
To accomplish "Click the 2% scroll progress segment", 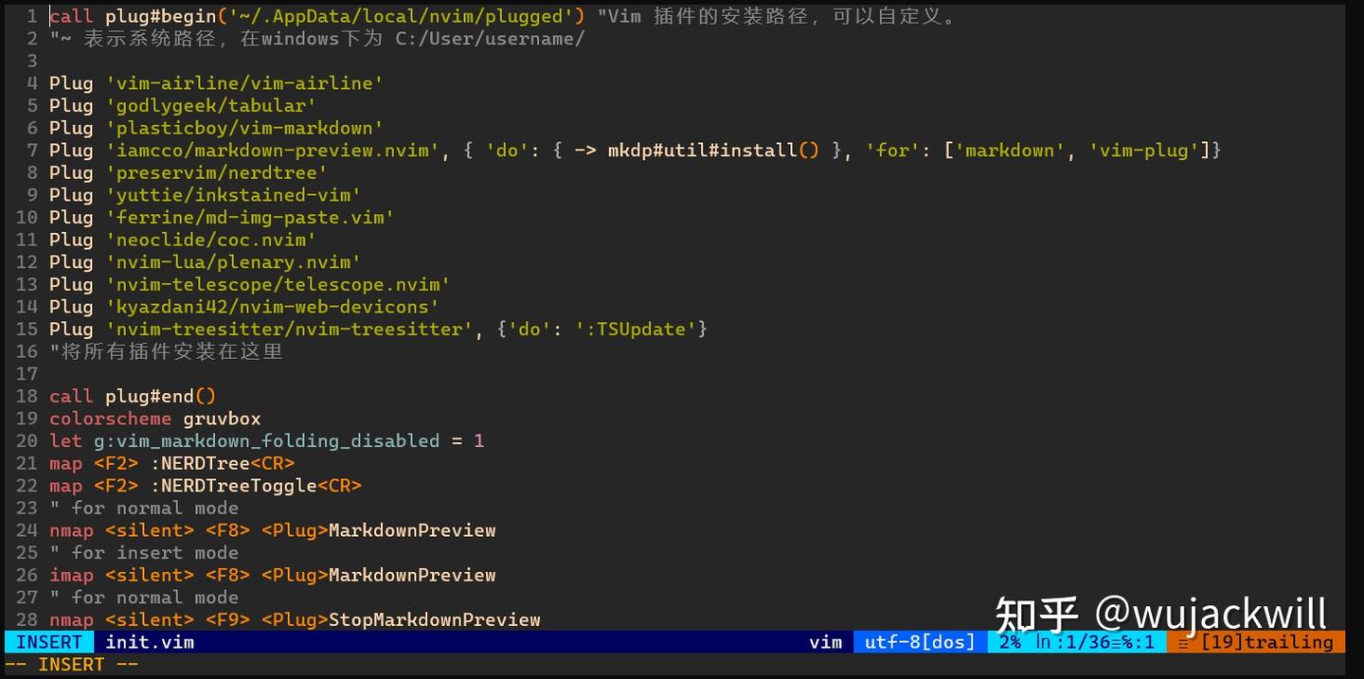I will coord(1010,642).
